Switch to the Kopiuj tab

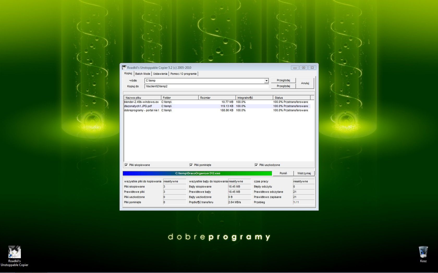tap(128, 73)
